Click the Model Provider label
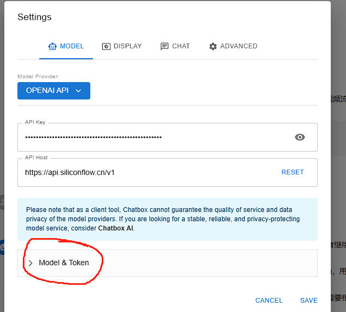Image resolution: width=346 pixels, height=312 pixels. (38, 77)
